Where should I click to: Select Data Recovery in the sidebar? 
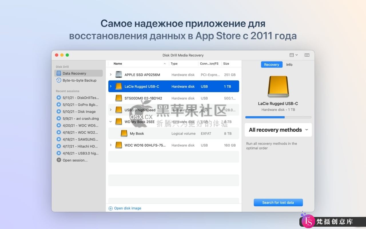click(x=78, y=73)
